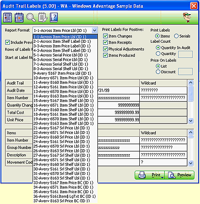Screen dimensions: 200x204
Task: Choose 26-Avery 8163 Srl Price Lbl
Action: [65, 150]
